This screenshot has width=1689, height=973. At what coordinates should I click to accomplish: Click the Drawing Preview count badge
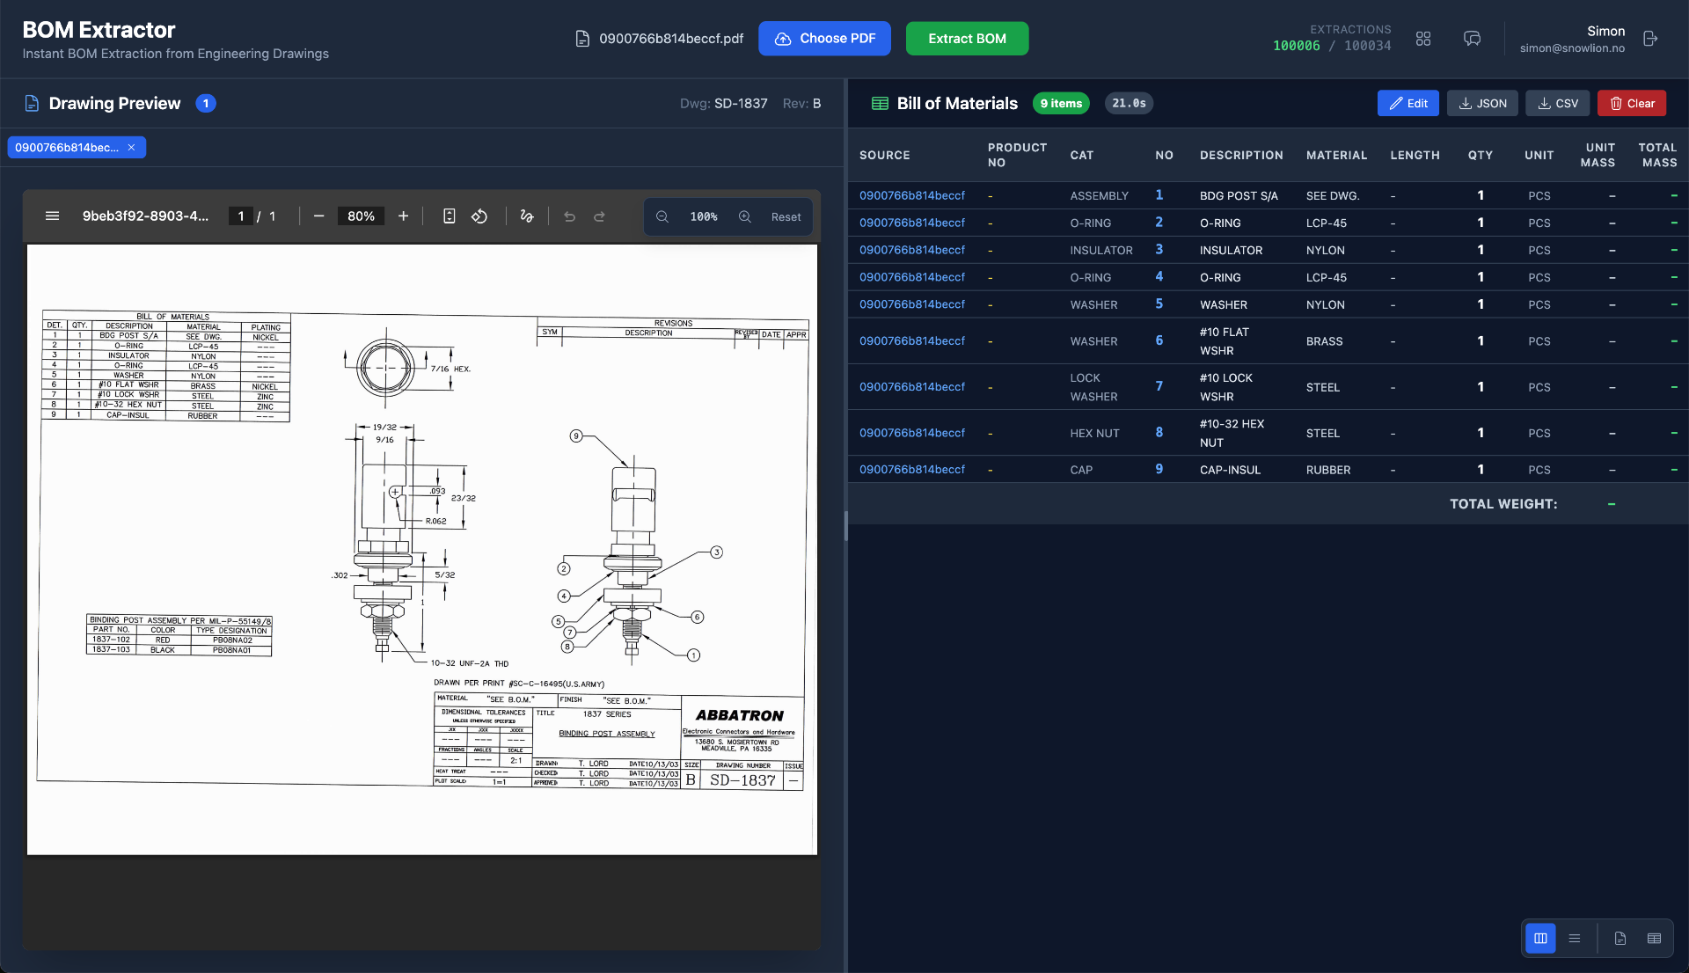click(x=206, y=103)
